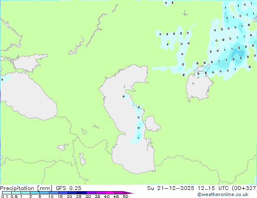The height and width of the screenshot is (198, 257).
Task: Select the 'GFS 0.25' model label
Action: (x=69, y=188)
